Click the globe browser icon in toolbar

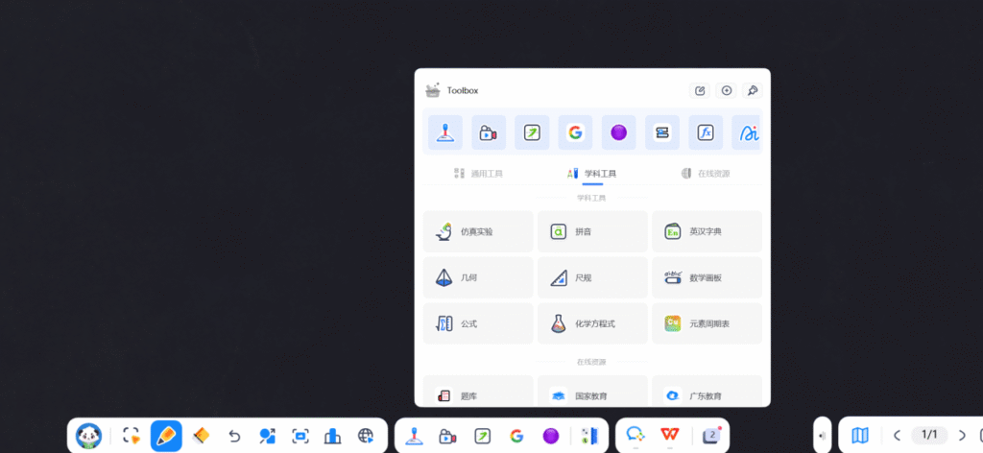[366, 436]
